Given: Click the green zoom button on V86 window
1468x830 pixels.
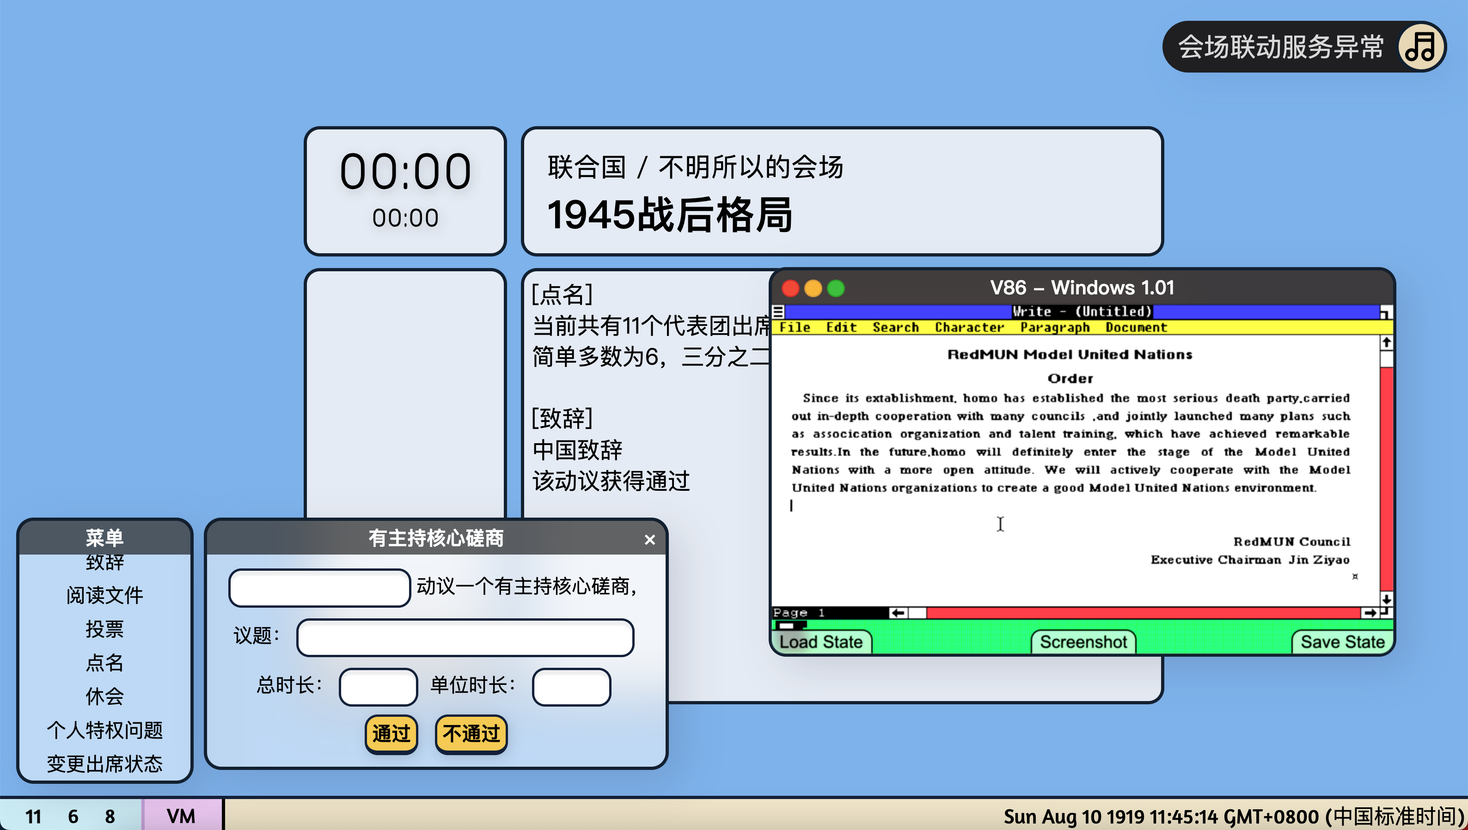Looking at the screenshot, I should (x=836, y=288).
